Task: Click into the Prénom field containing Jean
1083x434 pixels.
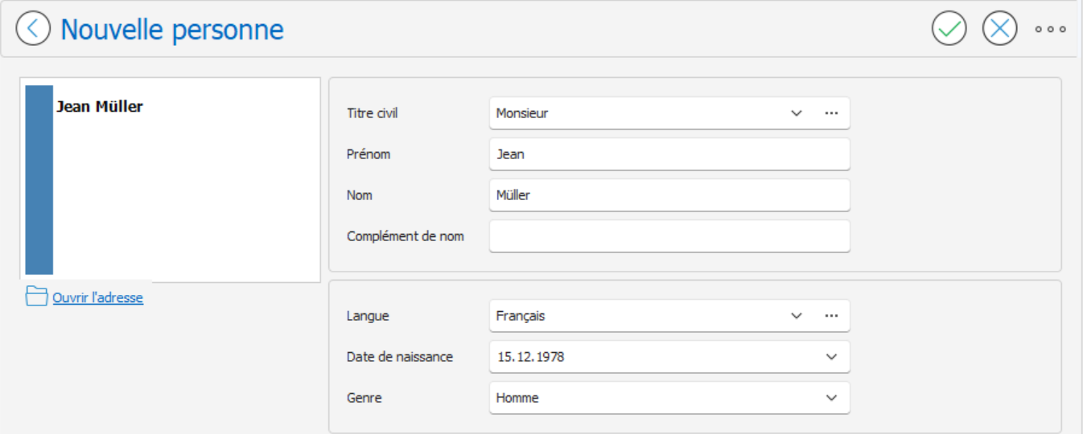Action: 669,154
